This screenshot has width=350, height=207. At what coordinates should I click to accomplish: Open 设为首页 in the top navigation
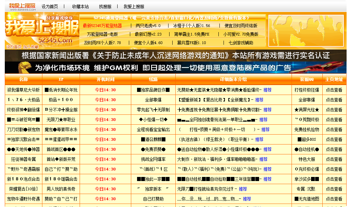point(50,6)
